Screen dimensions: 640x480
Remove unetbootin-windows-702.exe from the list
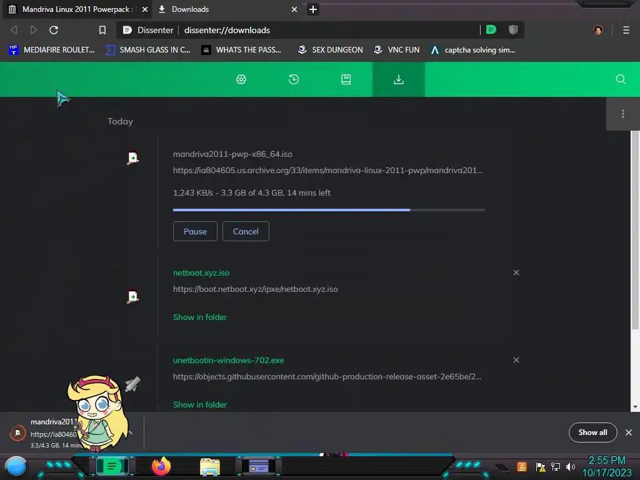516,360
